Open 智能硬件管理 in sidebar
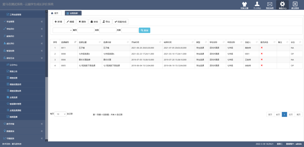 pyautogui.click(x=23, y=104)
